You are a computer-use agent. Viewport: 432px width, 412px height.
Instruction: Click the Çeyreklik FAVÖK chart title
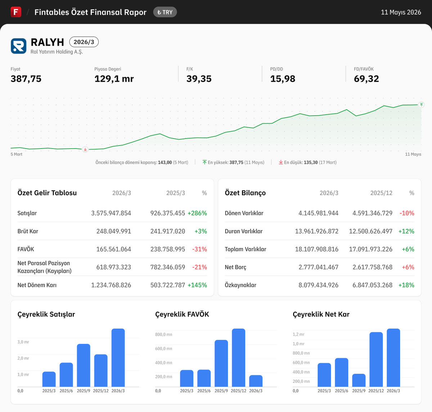pos(182,314)
